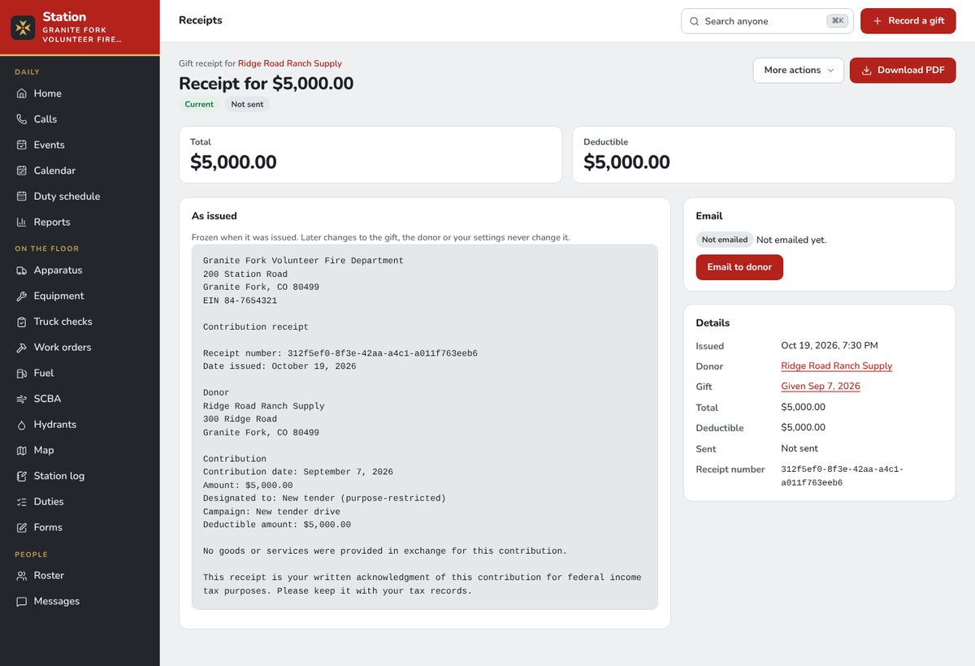975x666 pixels.
Task: Click the Receipts page title
Action: point(201,20)
